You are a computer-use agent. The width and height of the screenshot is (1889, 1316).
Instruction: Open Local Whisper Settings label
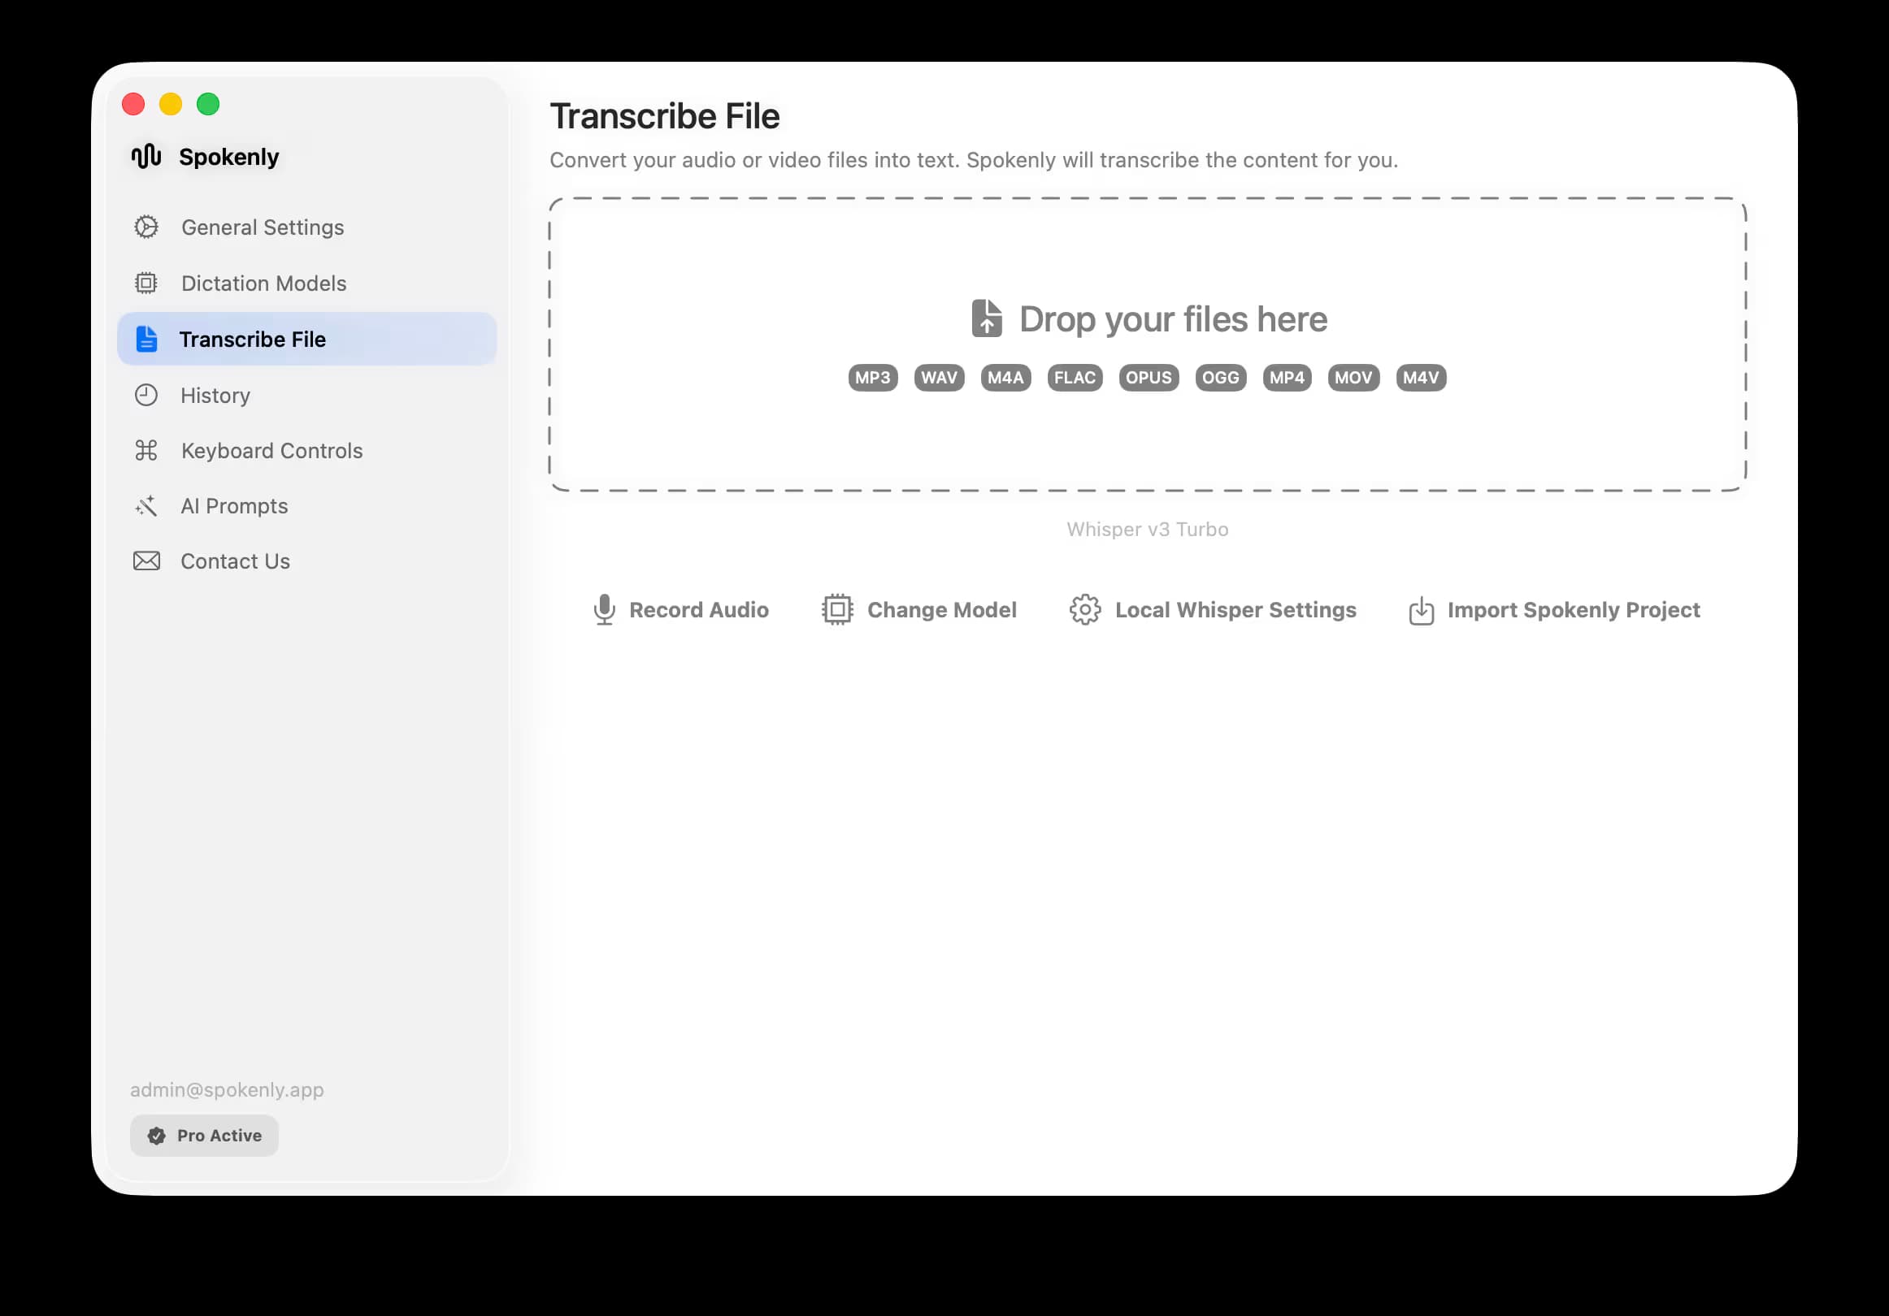1235,610
